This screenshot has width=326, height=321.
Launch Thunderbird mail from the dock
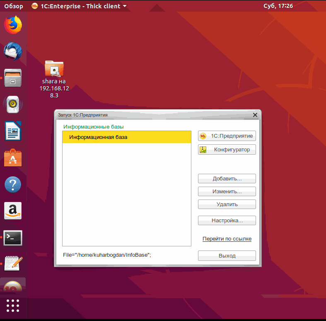click(x=13, y=51)
